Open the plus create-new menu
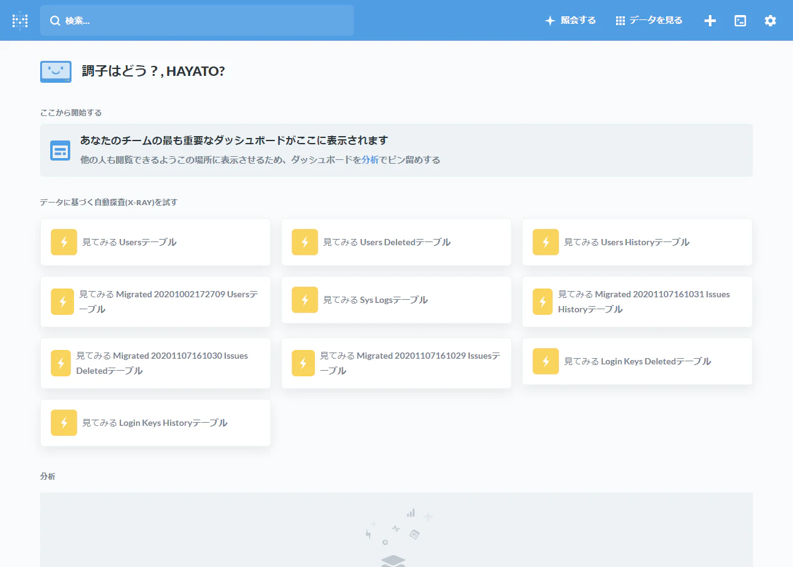Screen dimensions: 793x567 coord(710,21)
